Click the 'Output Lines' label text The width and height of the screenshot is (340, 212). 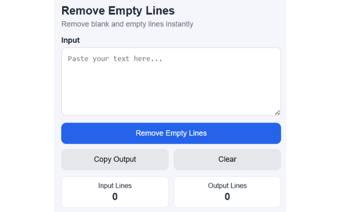(x=227, y=185)
